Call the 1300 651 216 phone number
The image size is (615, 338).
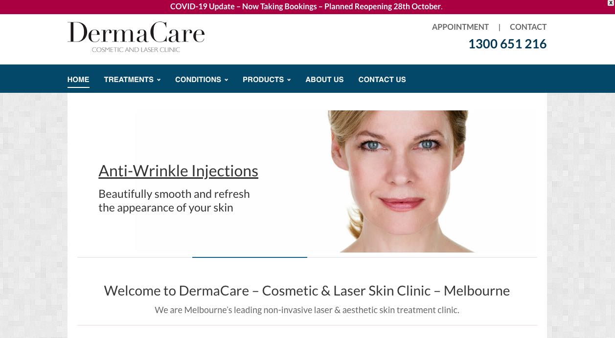coord(507,44)
